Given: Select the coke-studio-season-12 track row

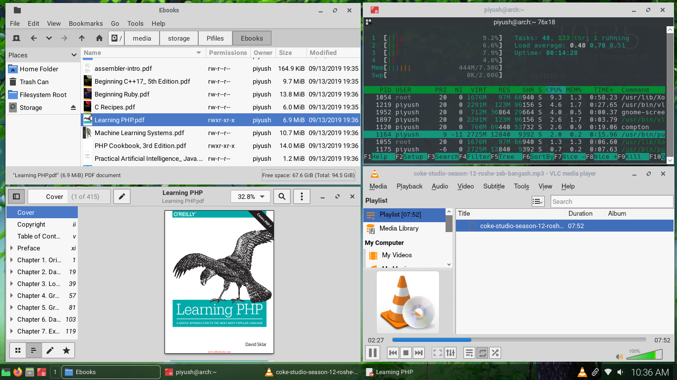Looking at the screenshot, I should pyautogui.click(x=564, y=226).
